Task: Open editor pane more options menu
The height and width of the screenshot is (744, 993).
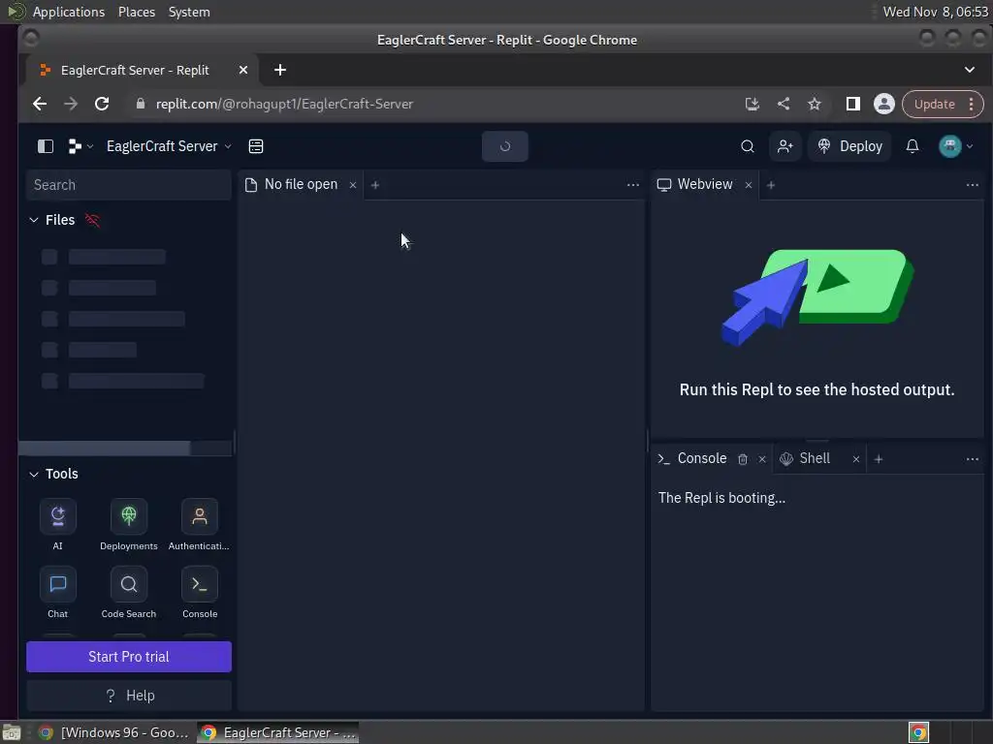Action: coord(632,185)
